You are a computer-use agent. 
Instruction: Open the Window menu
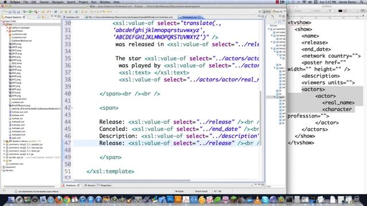pyautogui.click(x=105, y=2)
